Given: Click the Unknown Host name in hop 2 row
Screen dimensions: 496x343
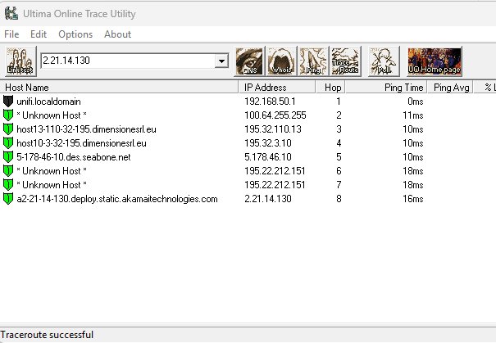Looking at the screenshot, I should tap(52, 115).
